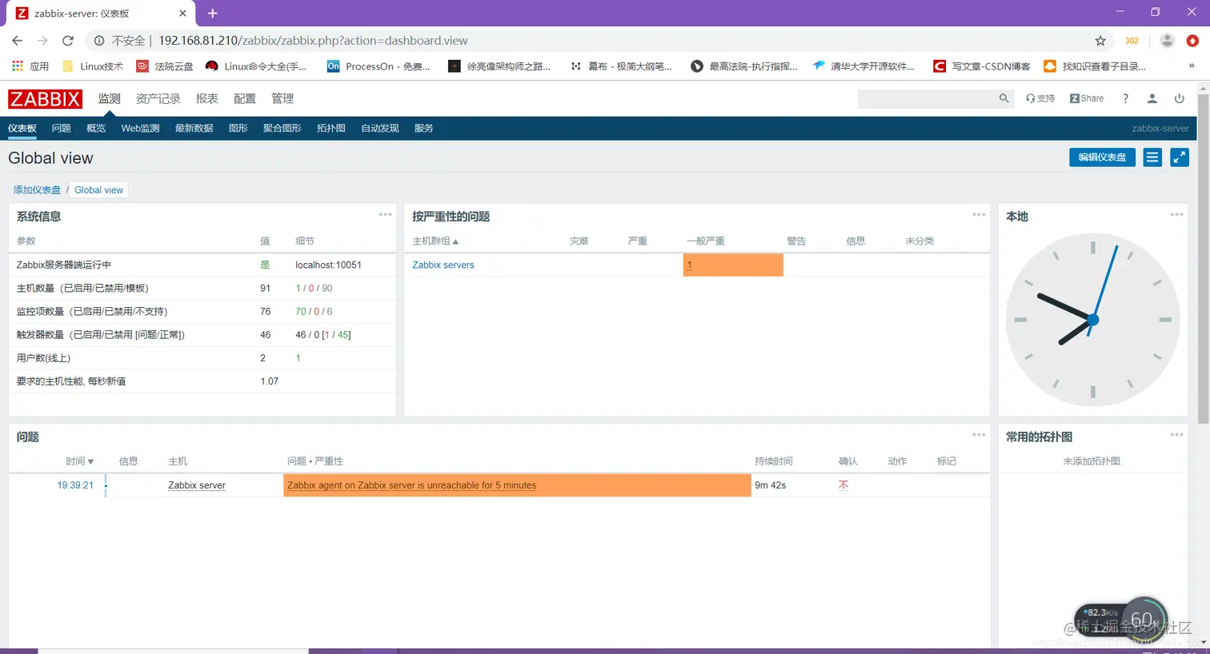Toggle fullscreen kiosk mode button
This screenshot has height=654, width=1210.
coord(1180,158)
